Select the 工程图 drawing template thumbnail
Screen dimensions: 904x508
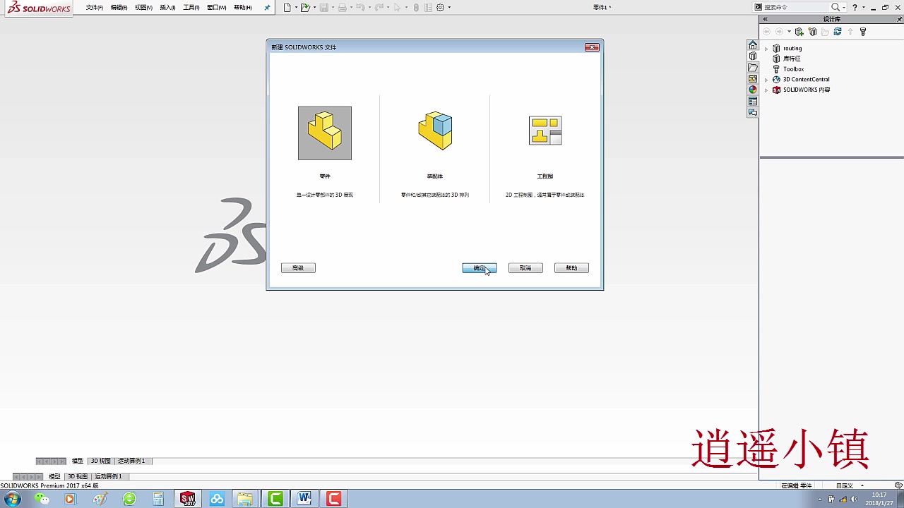pyautogui.click(x=545, y=131)
